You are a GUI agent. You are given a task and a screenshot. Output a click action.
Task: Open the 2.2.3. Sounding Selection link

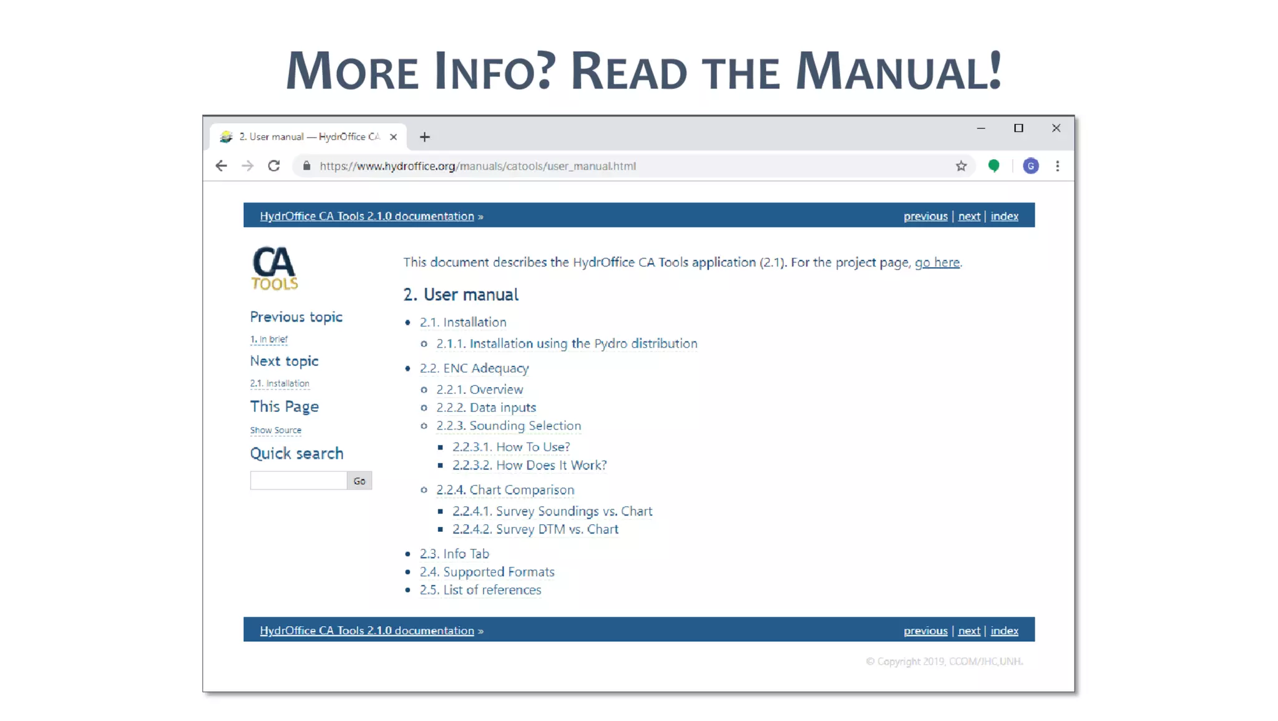[508, 426]
